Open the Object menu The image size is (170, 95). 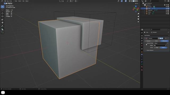pos(27,1)
